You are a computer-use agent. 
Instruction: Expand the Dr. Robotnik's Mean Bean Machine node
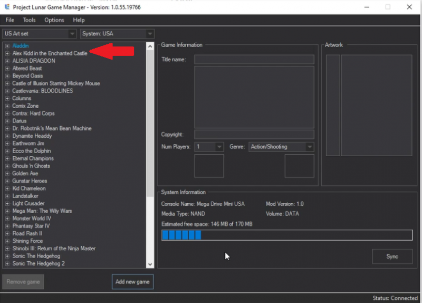point(7,129)
